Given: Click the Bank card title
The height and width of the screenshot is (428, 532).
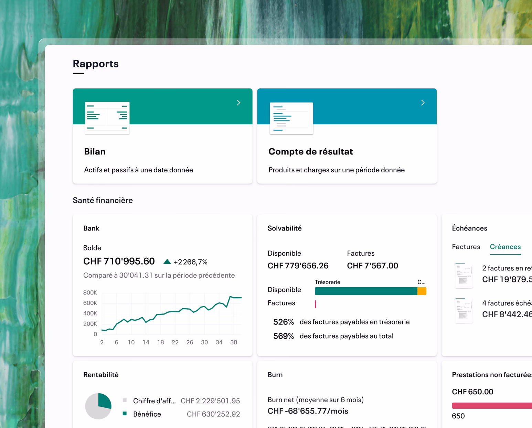Looking at the screenshot, I should click(x=91, y=228).
